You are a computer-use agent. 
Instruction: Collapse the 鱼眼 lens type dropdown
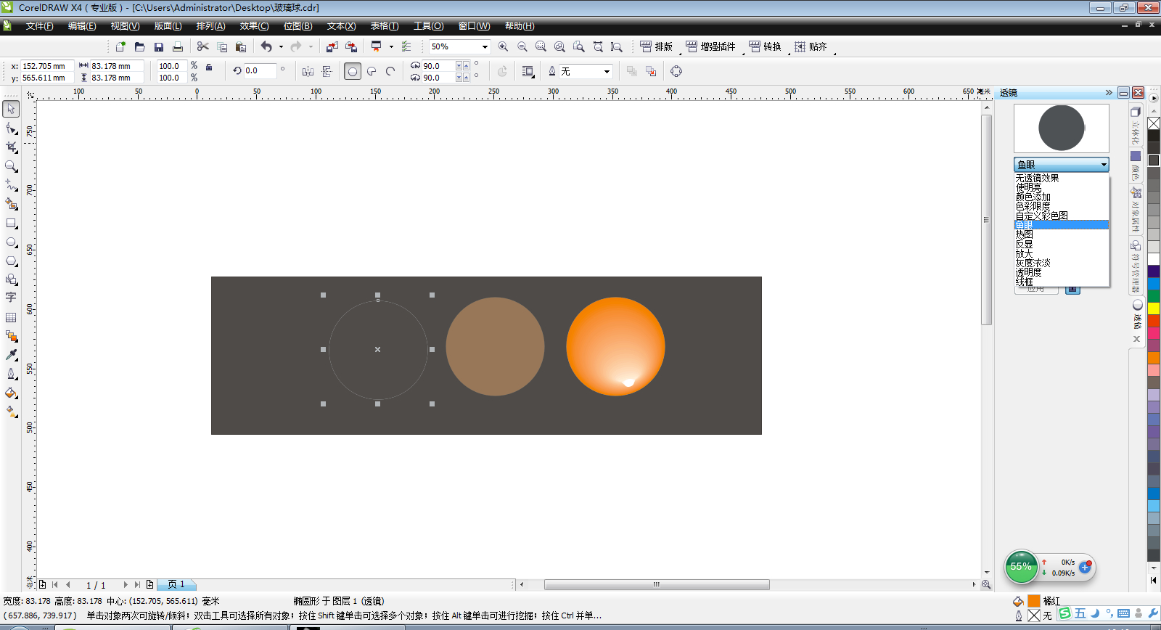[1103, 165]
